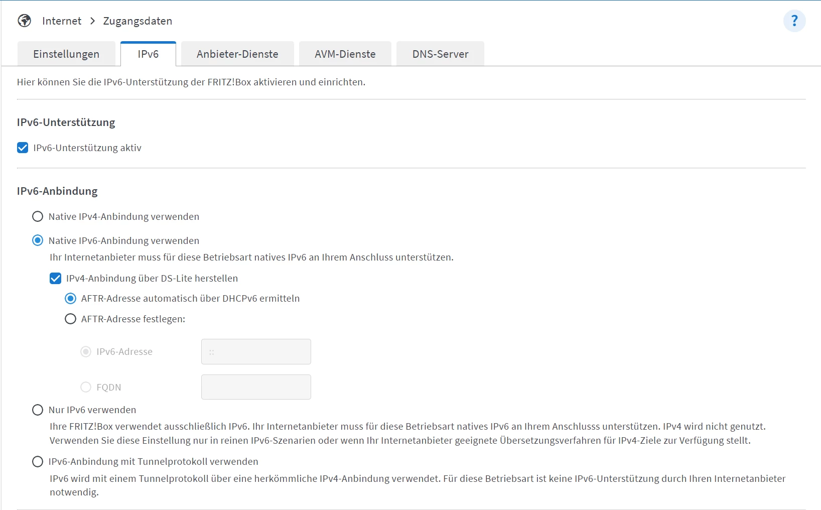Open the Anbieter-Dienste tab

coord(237,54)
